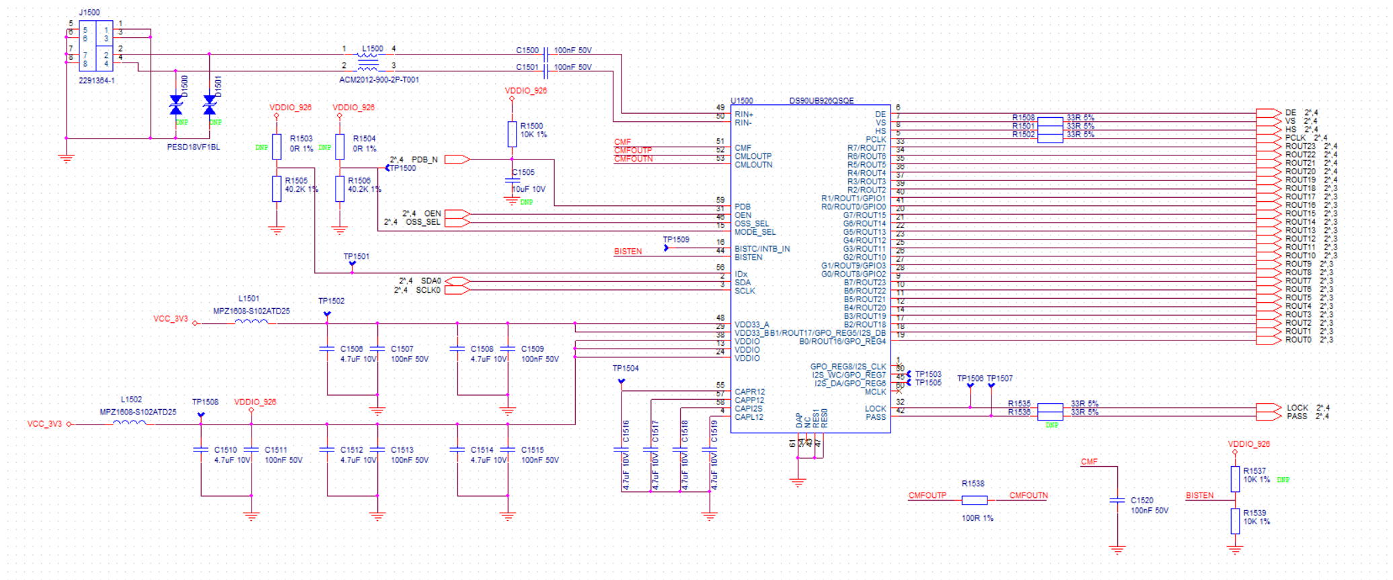Click the SCLK0 bidirectional port
1393x580 pixels.
(457, 290)
